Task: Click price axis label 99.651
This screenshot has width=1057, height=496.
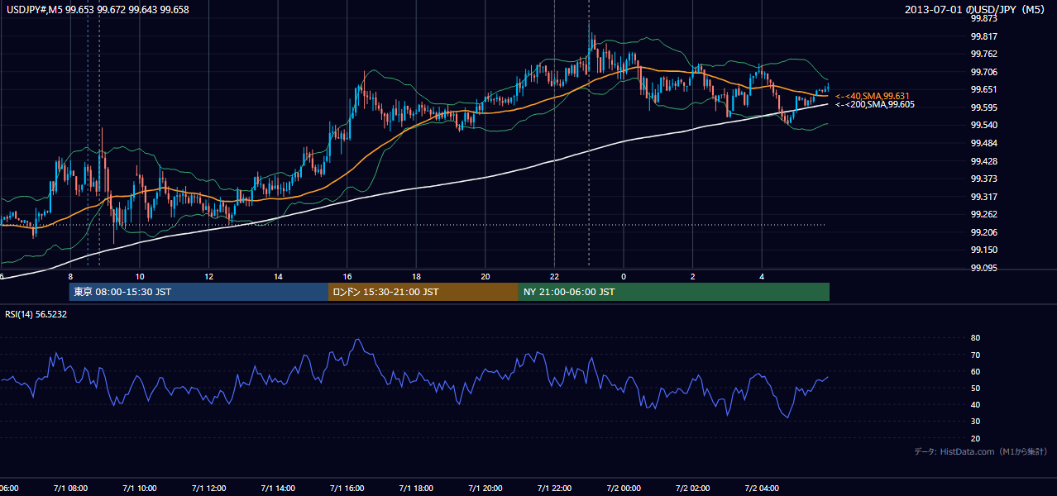Action: pos(984,90)
